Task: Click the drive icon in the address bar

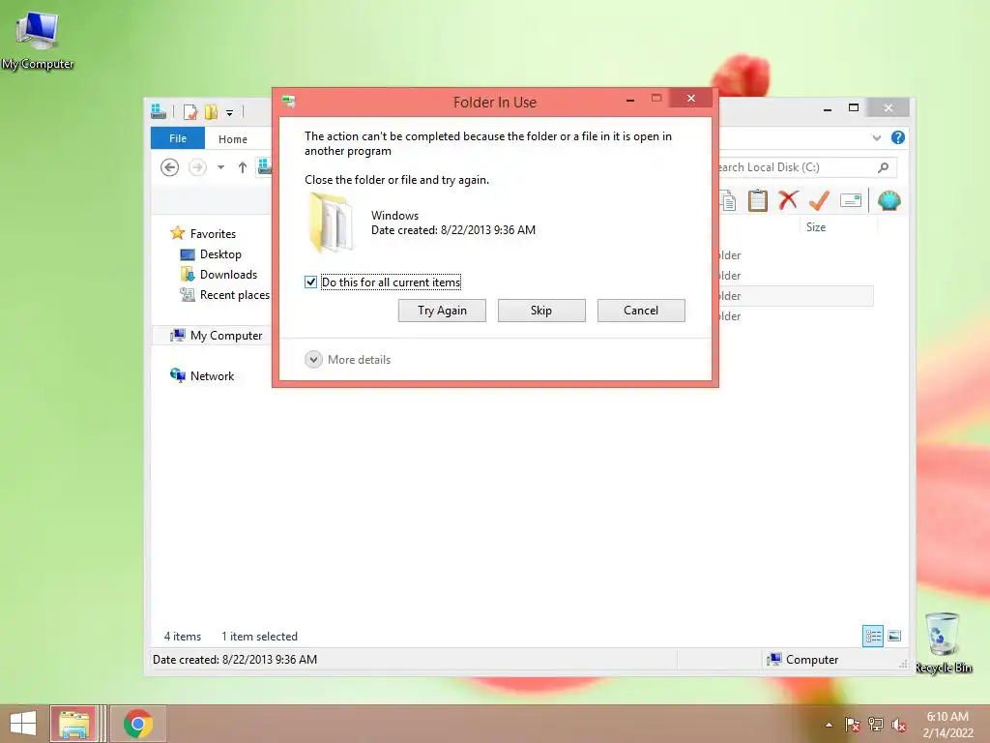Action: click(x=265, y=166)
